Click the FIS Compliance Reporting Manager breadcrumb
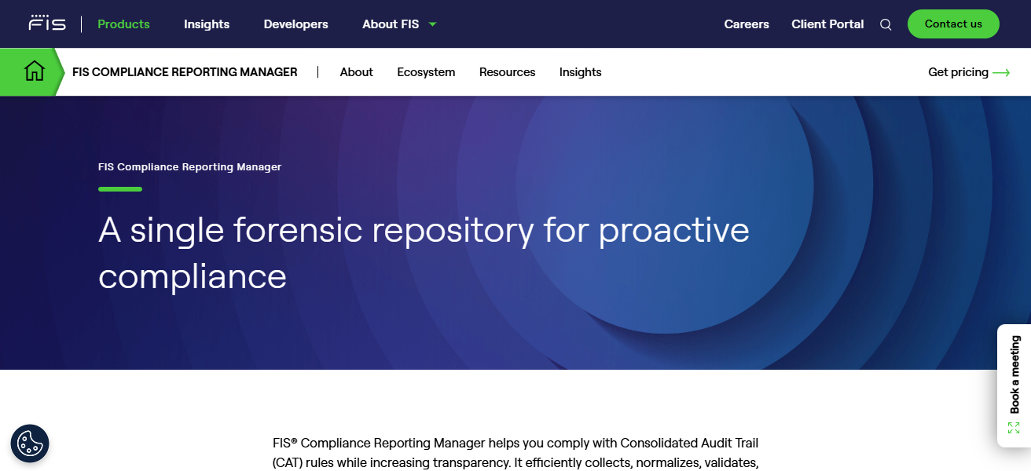Viewport: 1031px width, 471px height. tap(185, 71)
